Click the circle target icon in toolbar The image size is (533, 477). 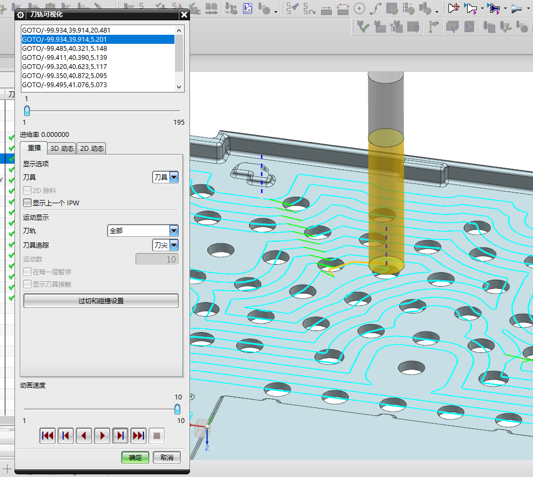point(359,9)
